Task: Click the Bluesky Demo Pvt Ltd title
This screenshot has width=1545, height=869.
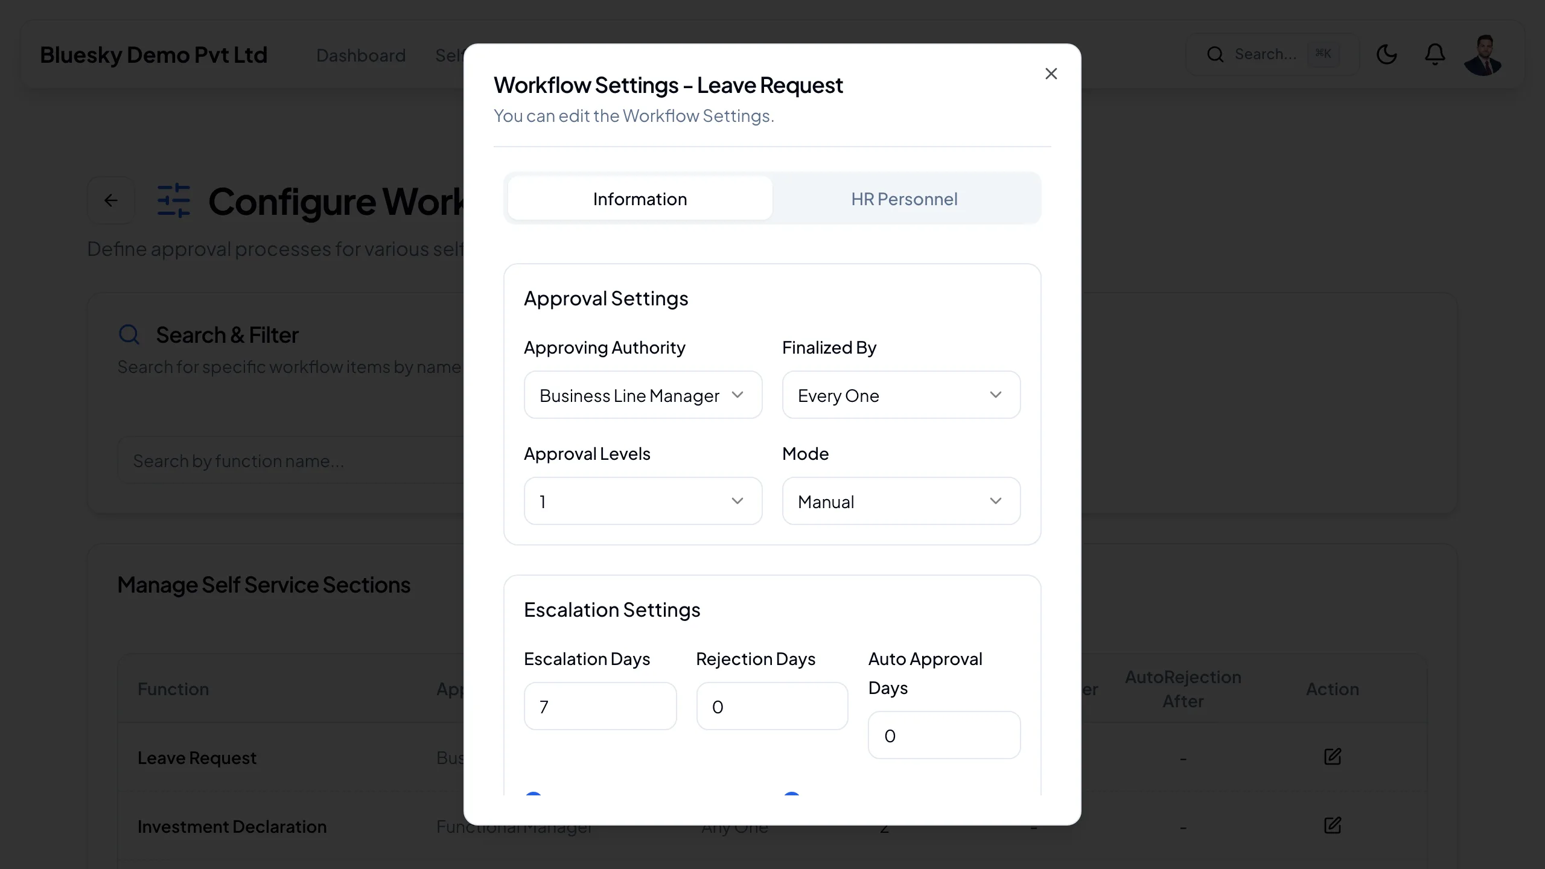Action: (x=153, y=55)
